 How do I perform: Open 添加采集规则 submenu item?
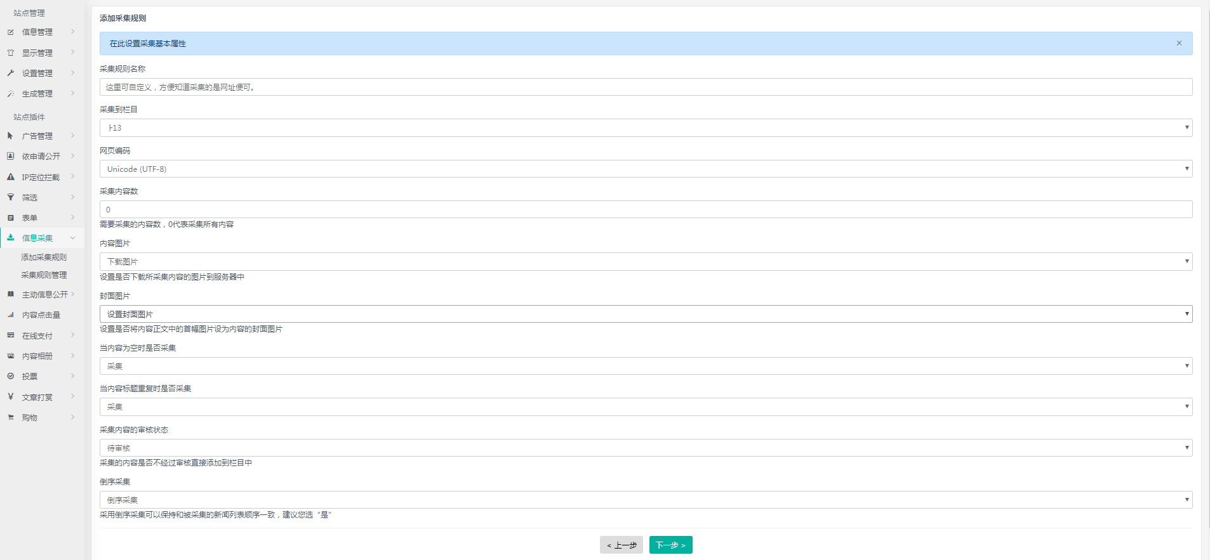(x=44, y=257)
